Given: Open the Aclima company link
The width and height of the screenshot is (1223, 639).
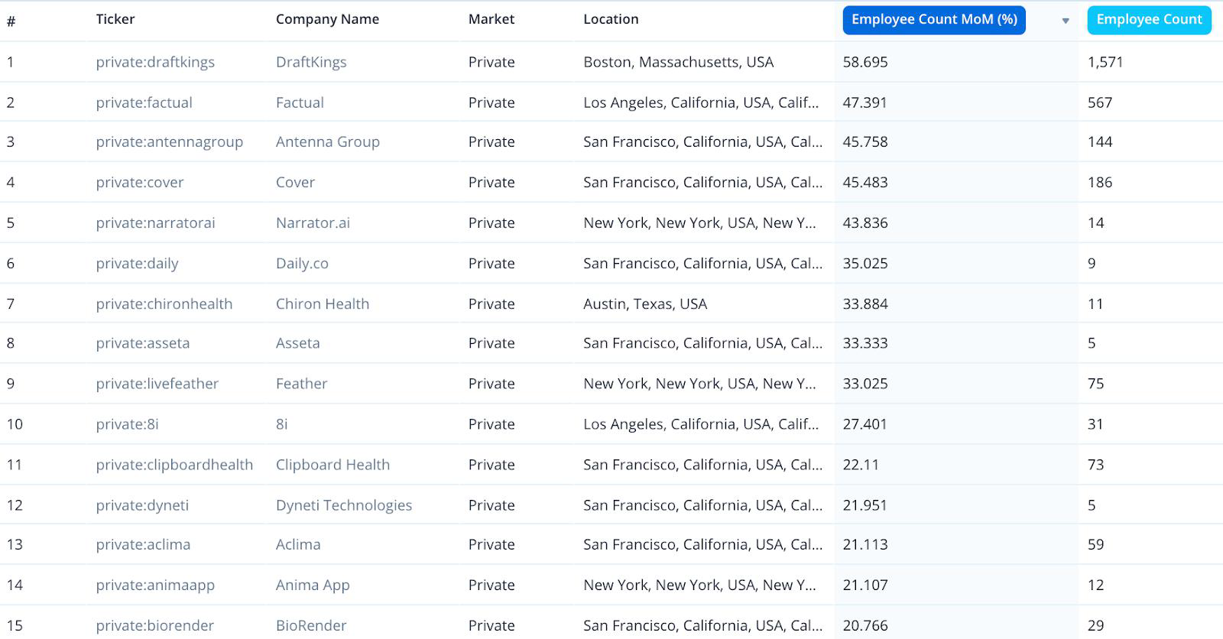Looking at the screenshot, I should coord(298,544).
